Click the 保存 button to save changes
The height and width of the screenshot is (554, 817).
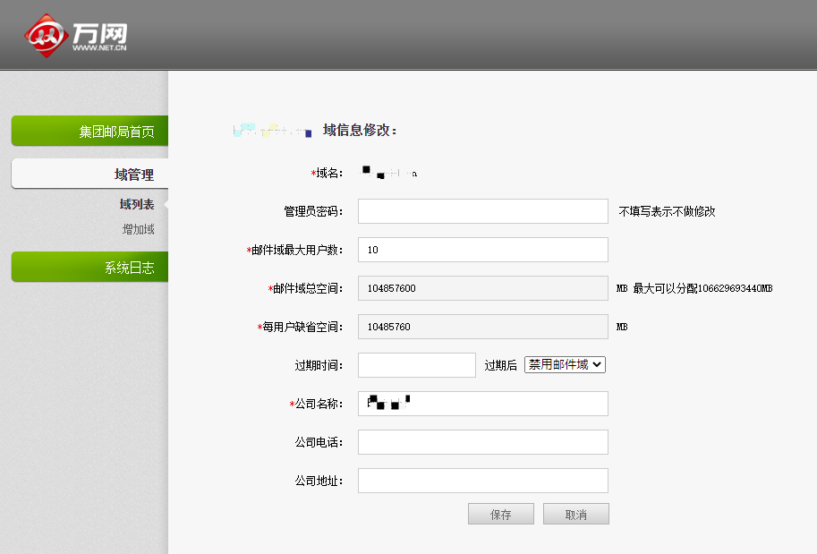coord(500,513)
